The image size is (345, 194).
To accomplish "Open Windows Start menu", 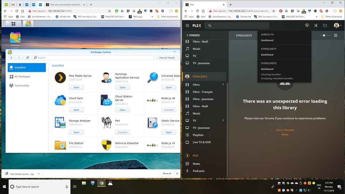I will pyautogui.click(x=4, y=187).
